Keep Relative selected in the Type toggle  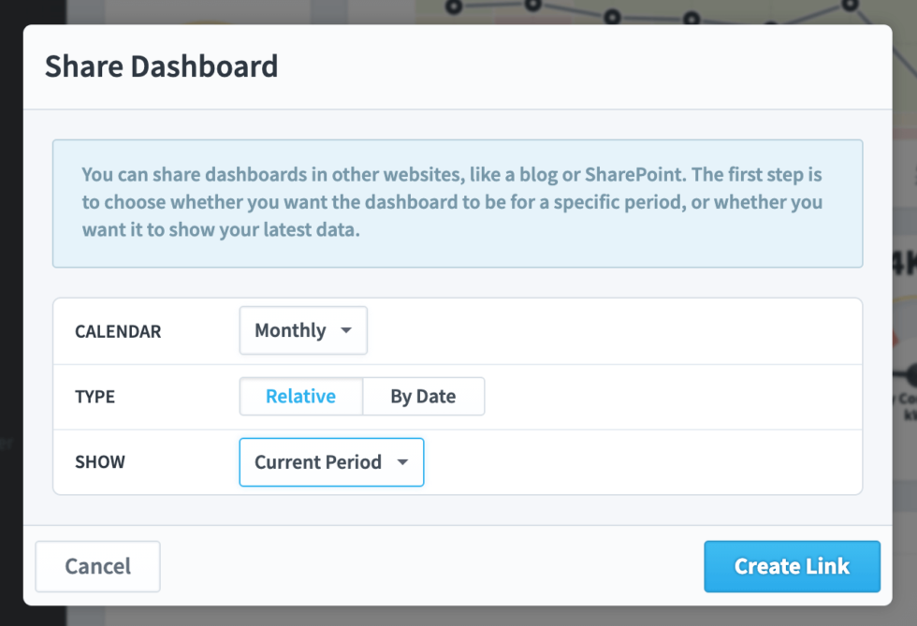coord(300,396)
